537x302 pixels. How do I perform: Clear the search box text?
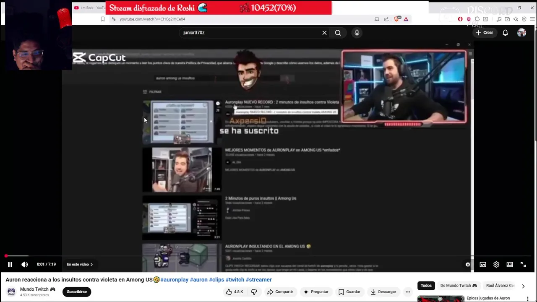click(x=324, y=33)
